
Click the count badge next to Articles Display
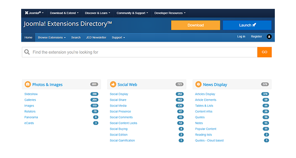point(265,94)
